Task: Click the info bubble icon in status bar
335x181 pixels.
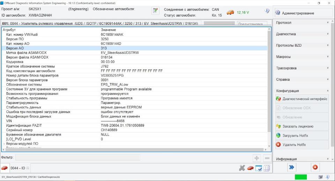Action: [328, 177]
